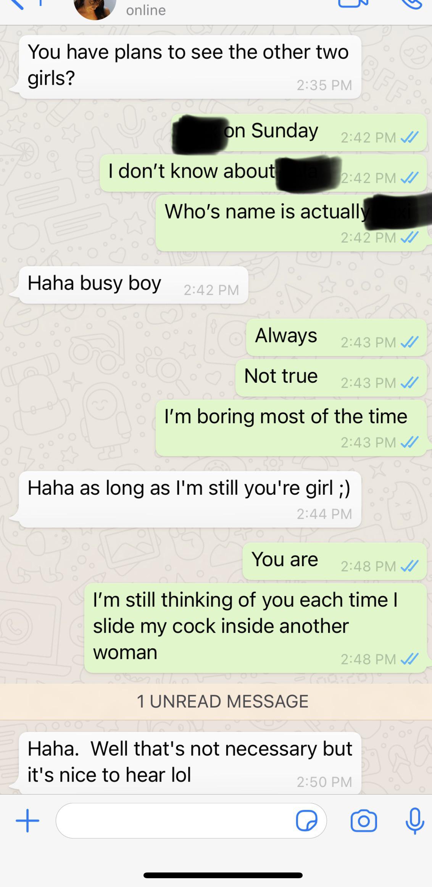Screen dimensions: 432x887
Task: Open the contact's profile picture
Action: pyautogui.click(x=95, y=8)
